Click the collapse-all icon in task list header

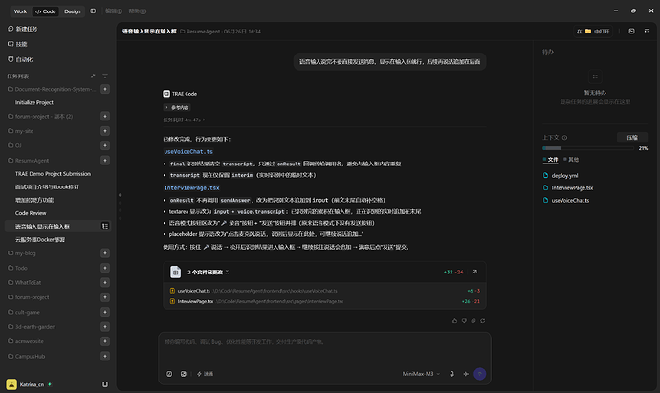(x=93, y=76)
